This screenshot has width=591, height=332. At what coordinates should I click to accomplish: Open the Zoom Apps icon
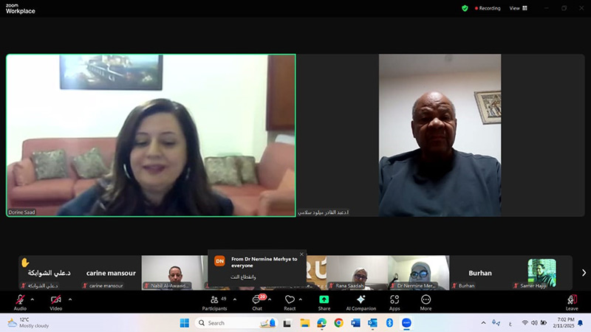(x=394, y=301)
